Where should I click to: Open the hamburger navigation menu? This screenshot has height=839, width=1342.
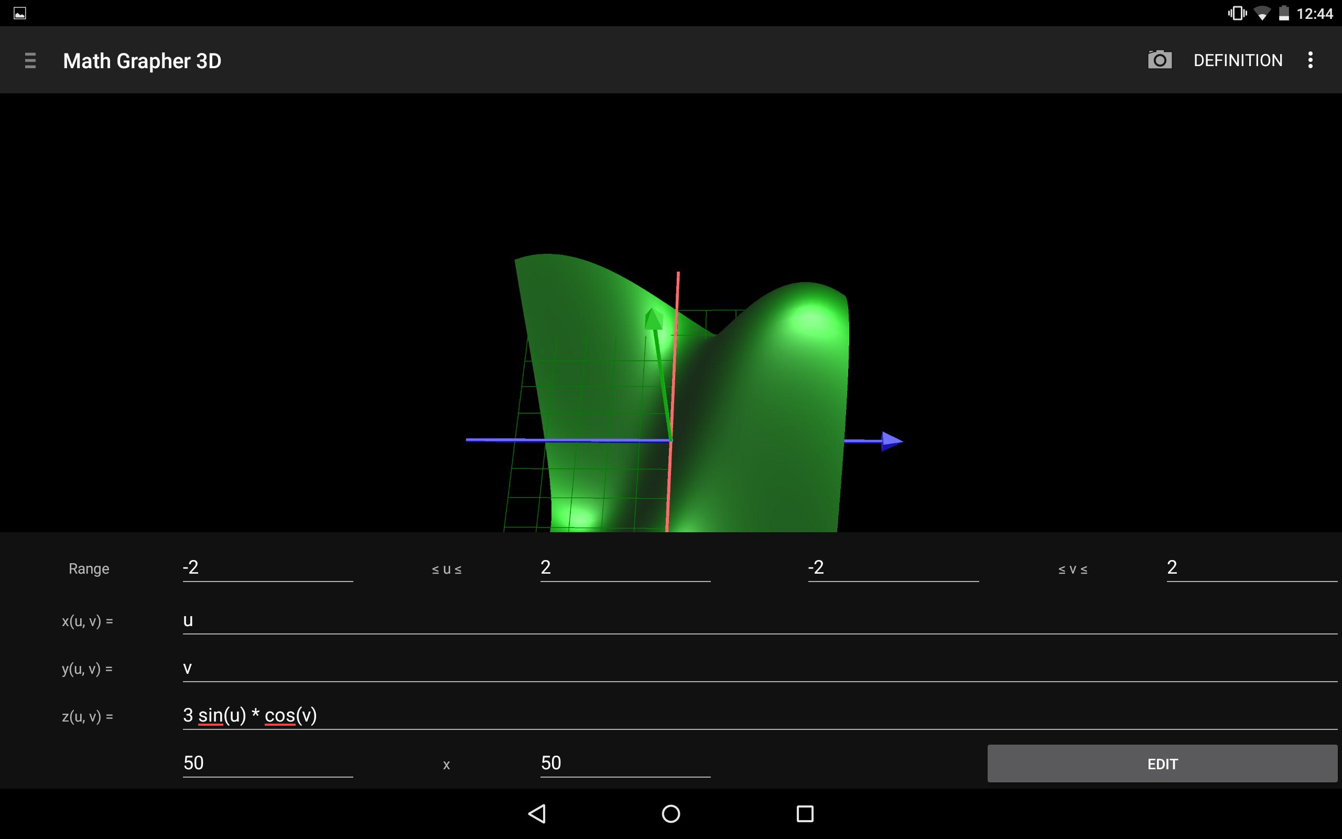coord(30,60)
